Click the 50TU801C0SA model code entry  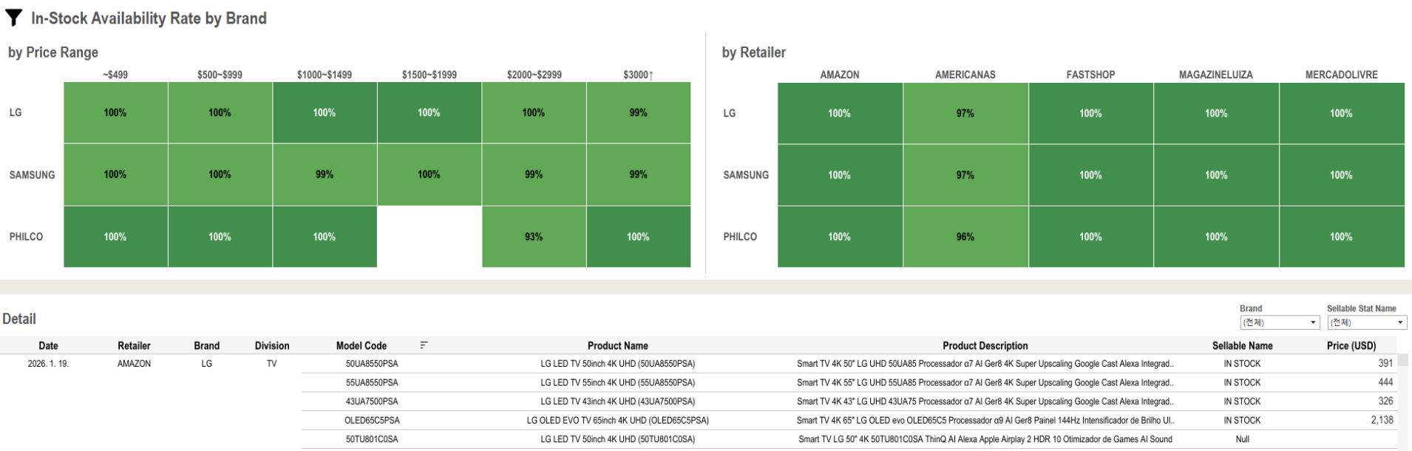[x=372, y=439]
